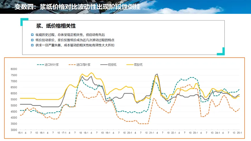Select the 进口针叶浆 legend label
This screenshot has height=141, width=251.
tap(52, 65)
